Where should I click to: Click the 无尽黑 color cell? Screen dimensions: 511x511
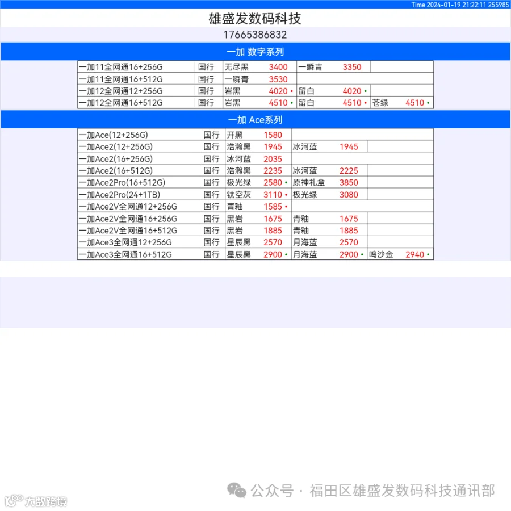pos(237,67)
